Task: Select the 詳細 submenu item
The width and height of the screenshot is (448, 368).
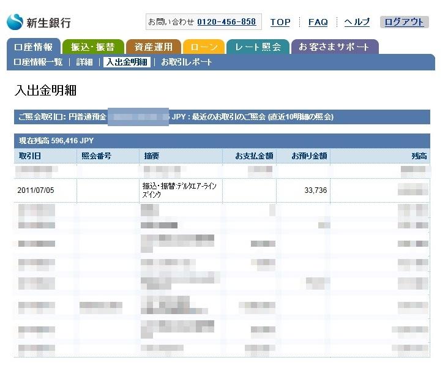Action: tap(84, 62)
